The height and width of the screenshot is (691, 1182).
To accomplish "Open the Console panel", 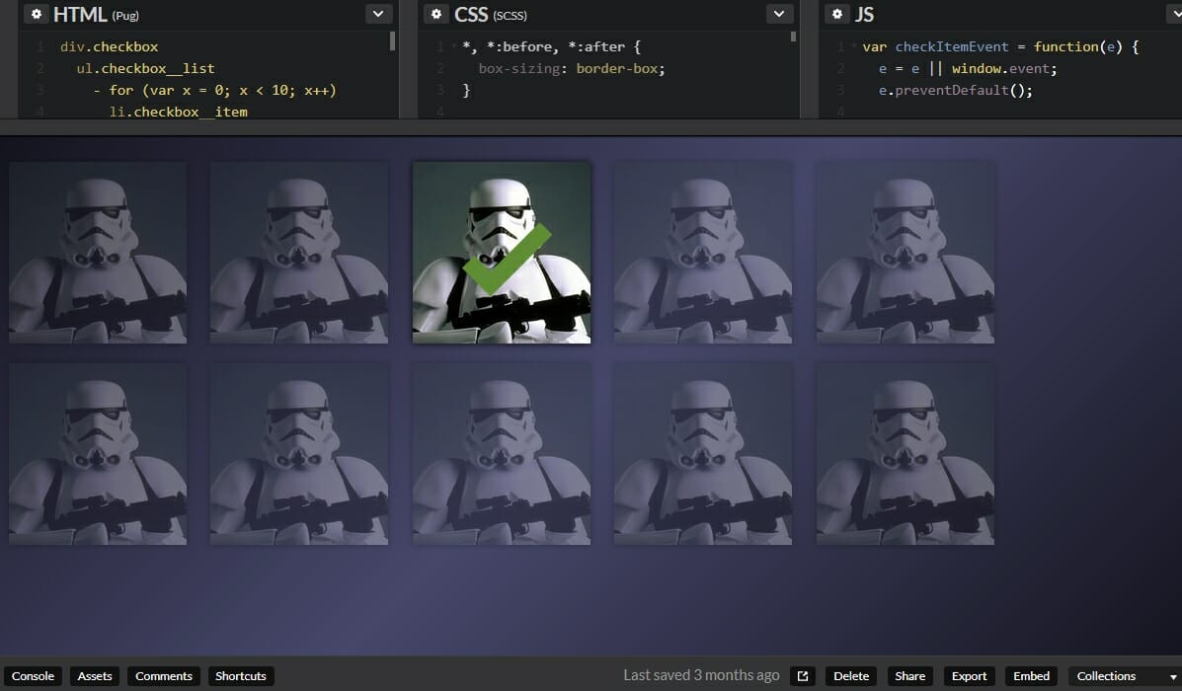I will click(34, 675).
